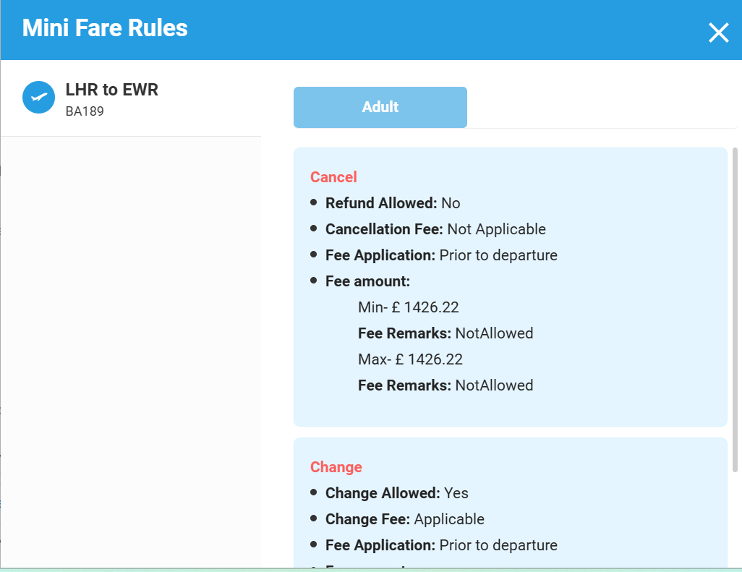Select the Adult passenger tab

(x=380, y=107)
